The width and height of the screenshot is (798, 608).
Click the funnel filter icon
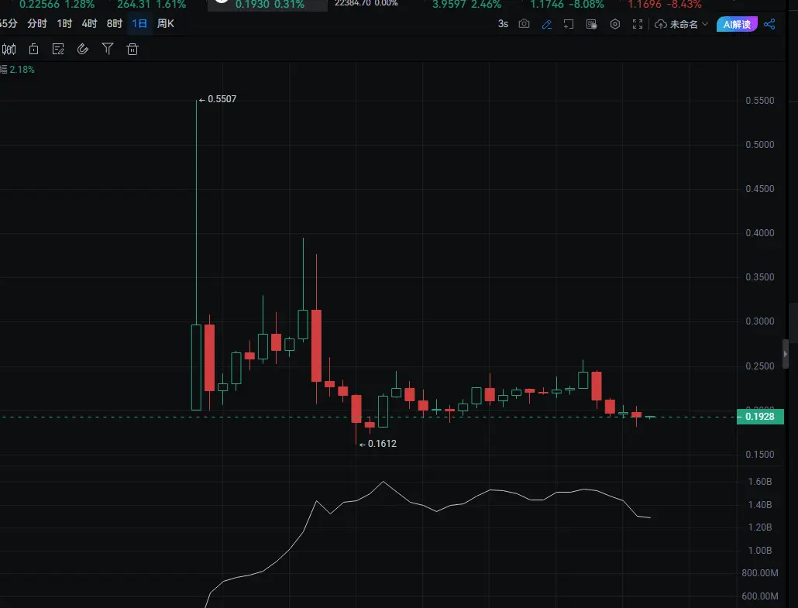tap(108, 49)
